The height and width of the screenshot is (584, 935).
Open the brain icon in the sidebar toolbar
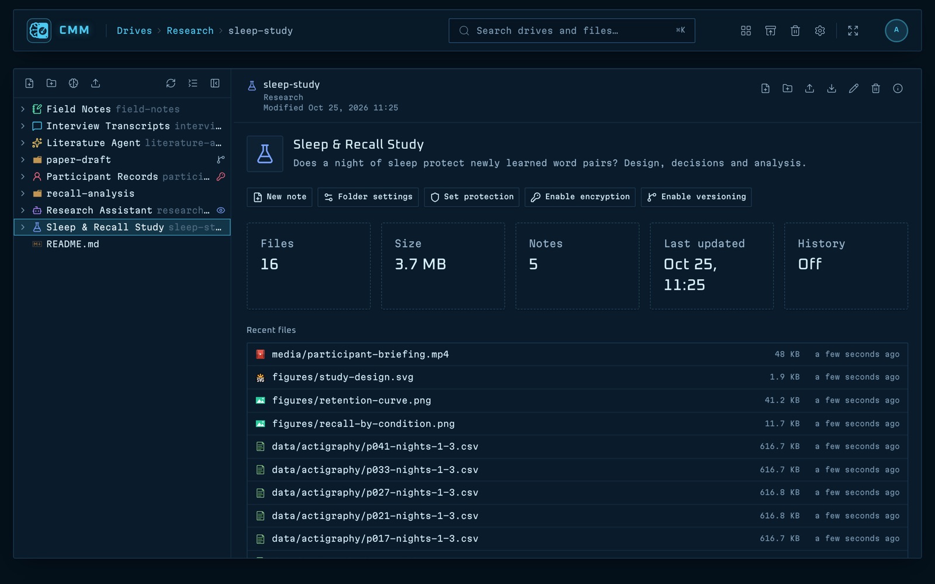pos(74,84)
